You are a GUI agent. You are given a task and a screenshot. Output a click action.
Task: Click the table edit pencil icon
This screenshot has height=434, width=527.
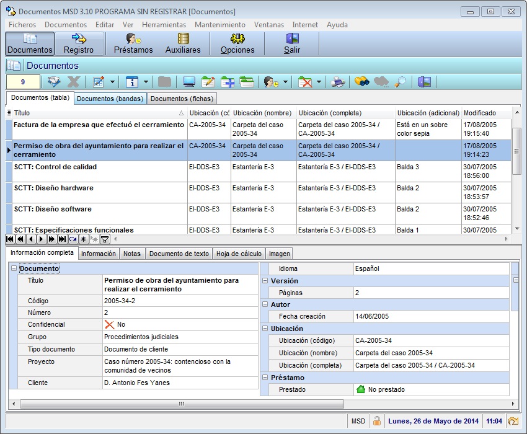point(99,82)
